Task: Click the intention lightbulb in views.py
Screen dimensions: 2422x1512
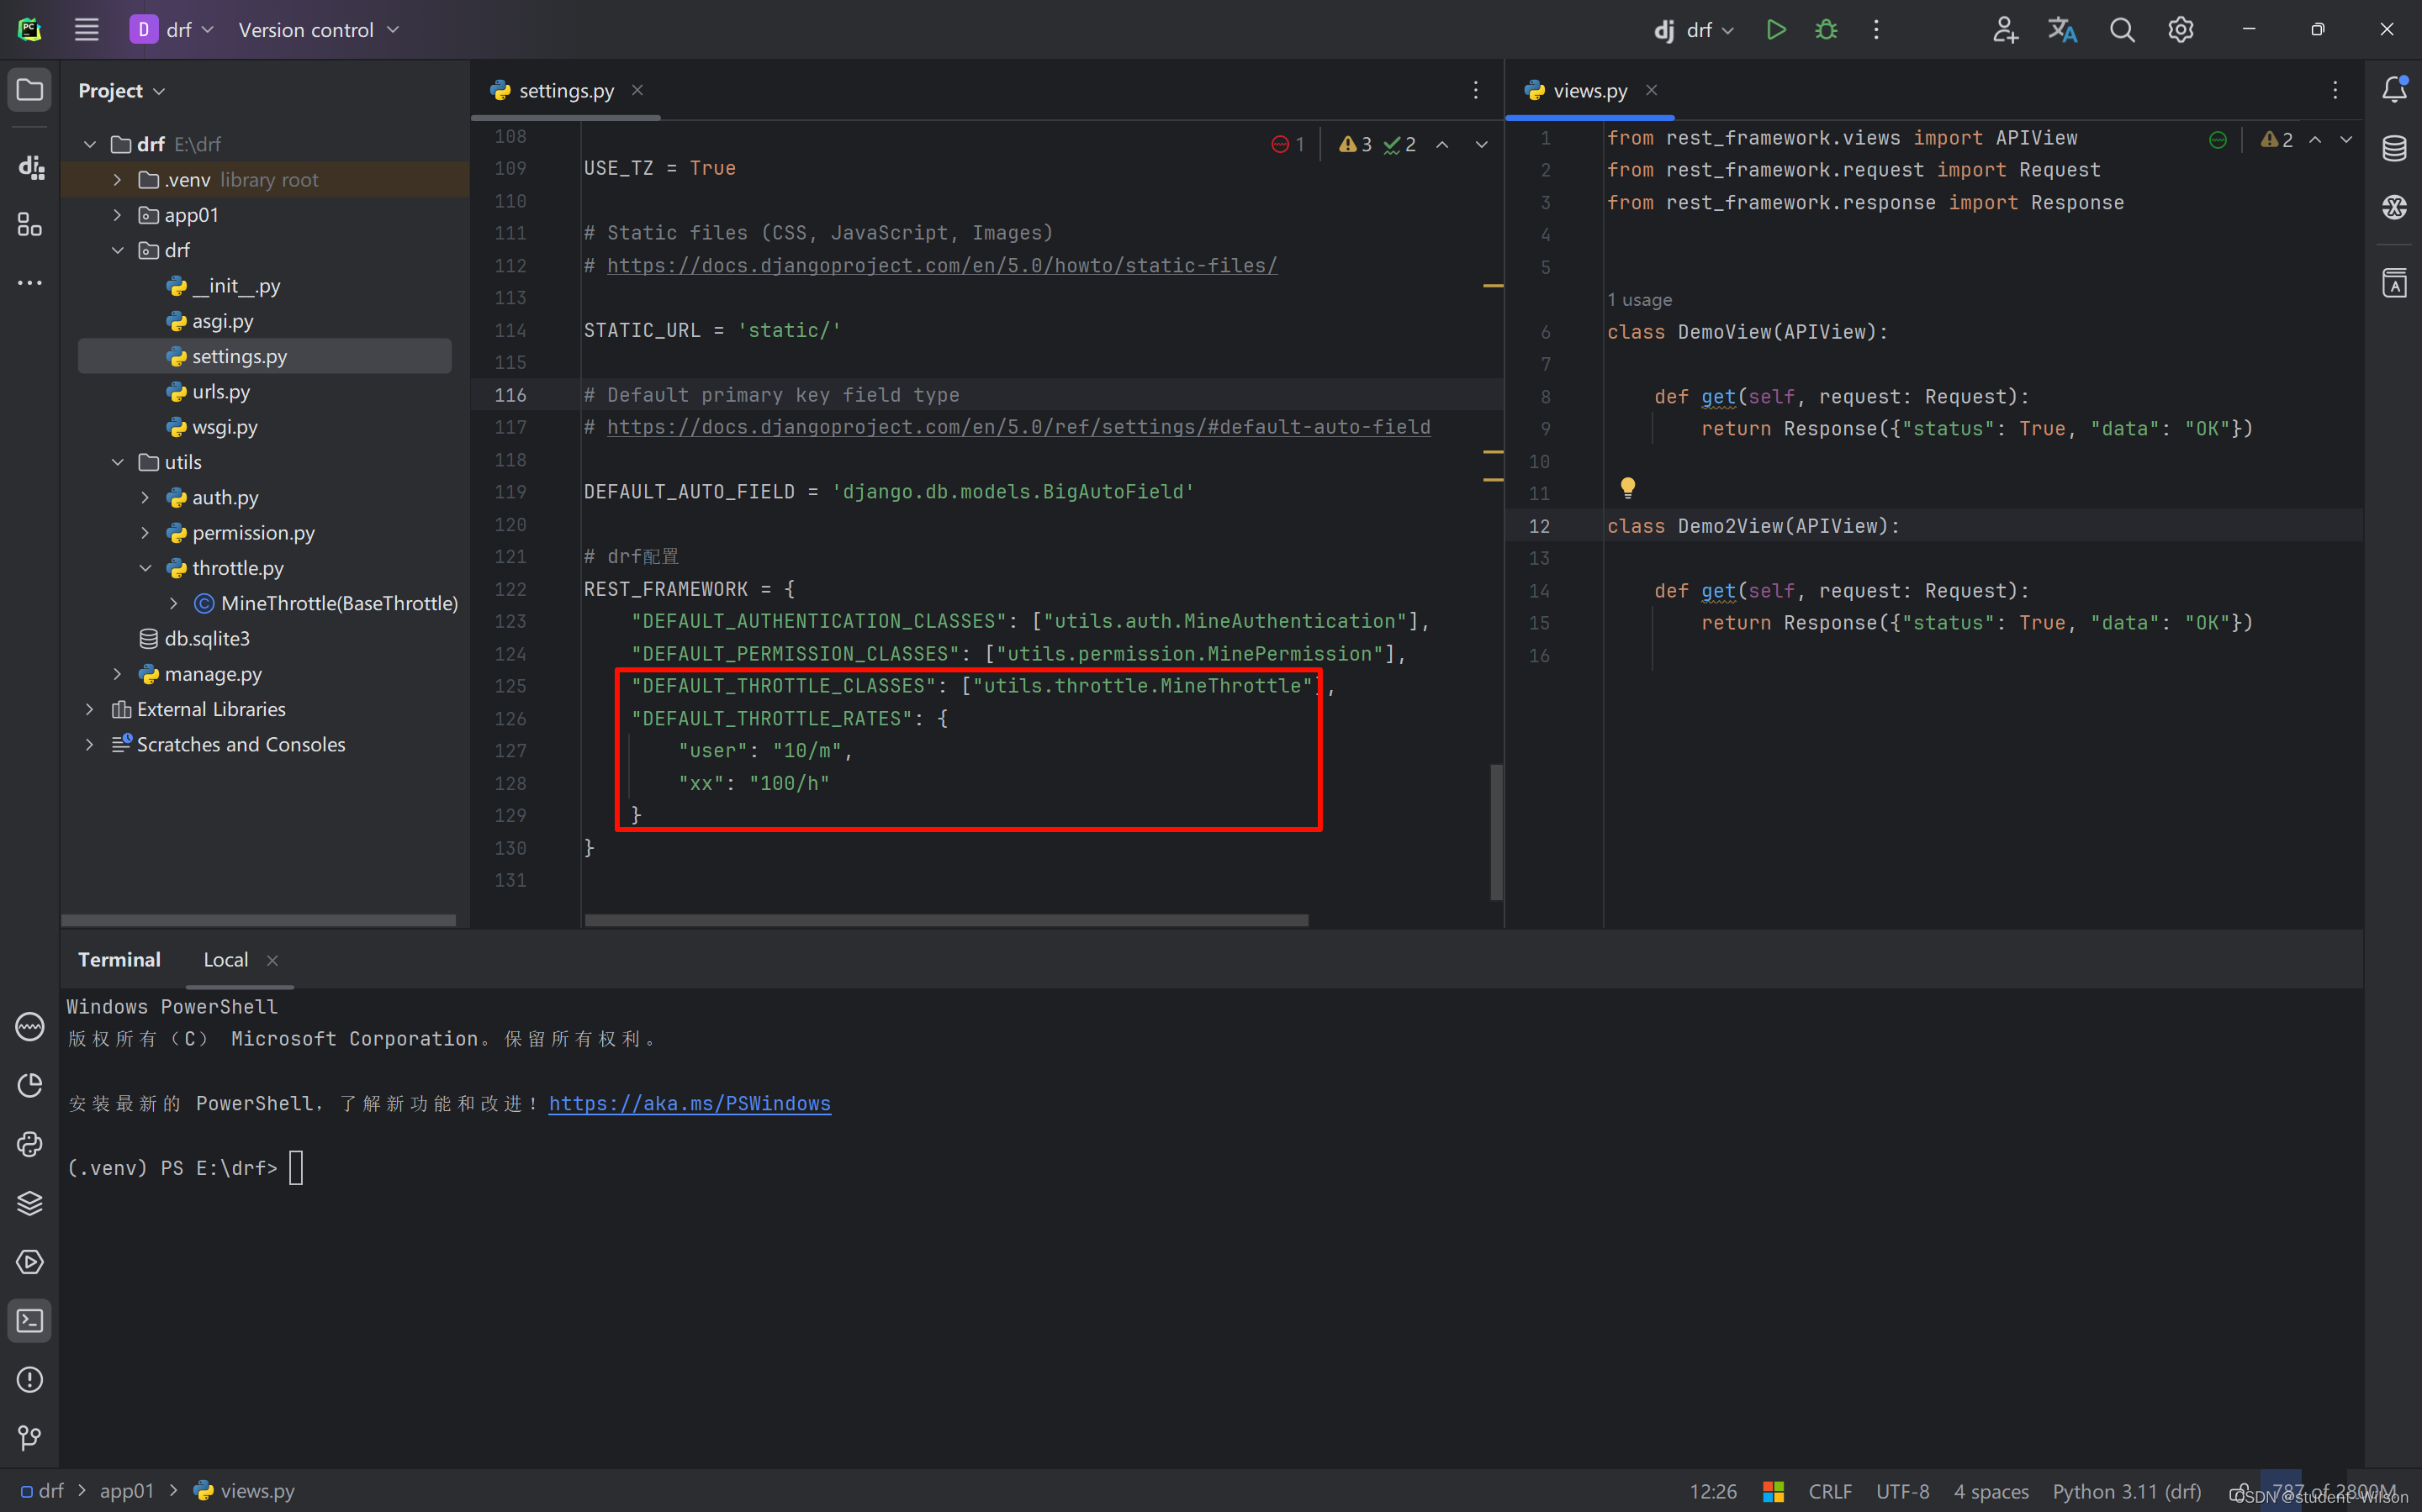Action: coord(1627,487)
